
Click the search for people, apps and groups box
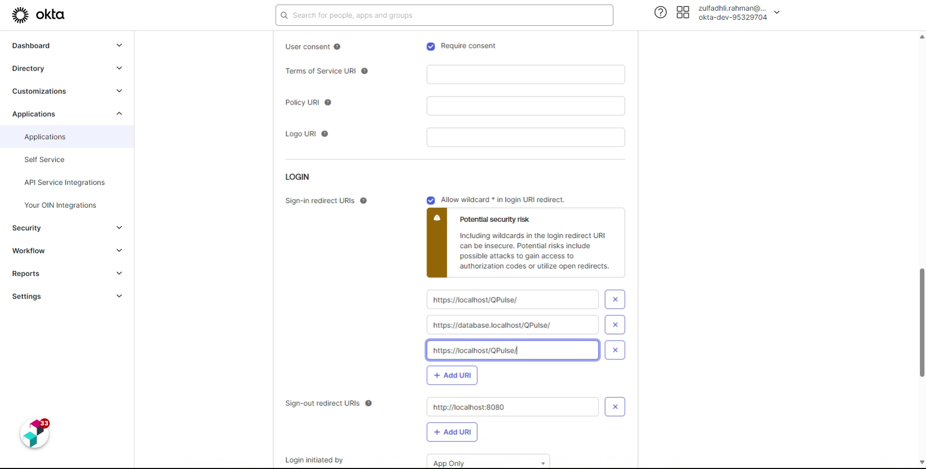(444, 15)
